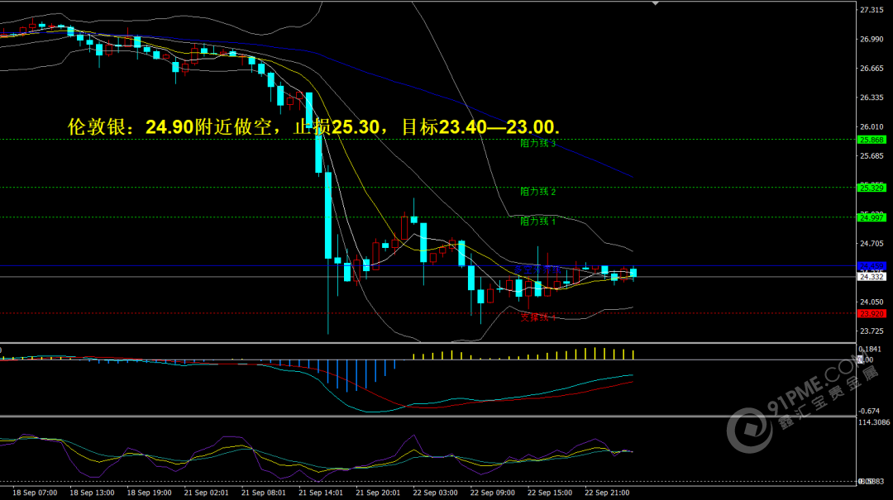893x500 pixels.
Task: Click the 21 Sep 14:01 time axis label
Action: click(x=320, y=493)
